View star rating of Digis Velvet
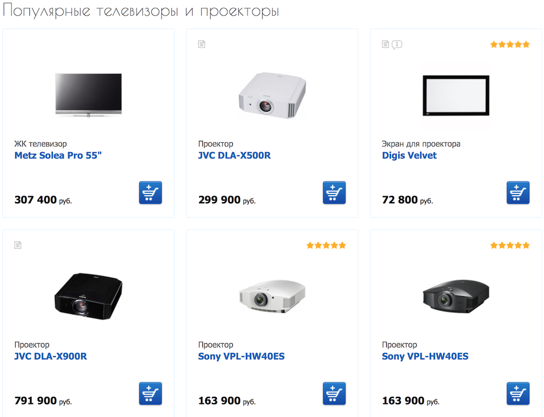Viewport: 544px width, 417px height. pos(510,45)
